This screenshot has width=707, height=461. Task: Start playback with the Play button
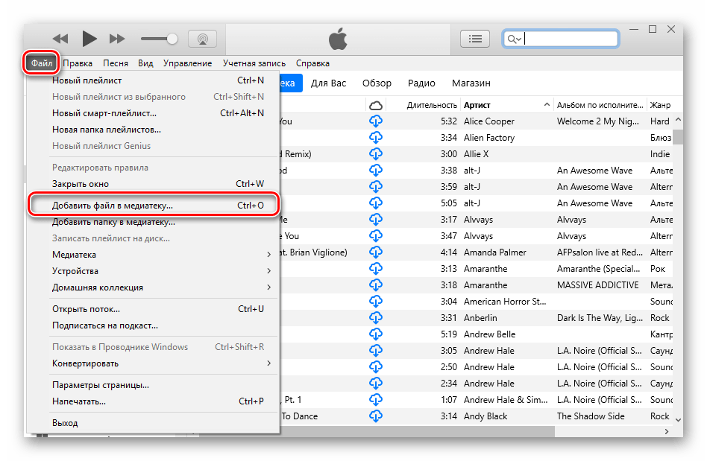coord(89,39)
